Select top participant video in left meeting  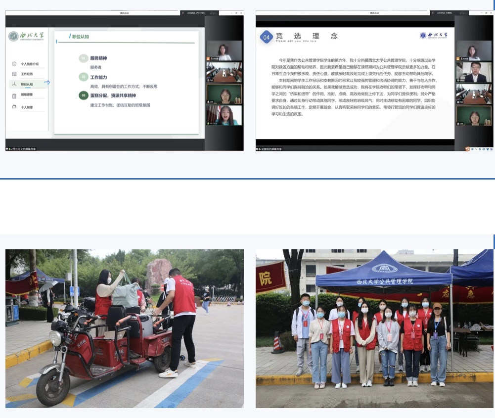tap(224, 50)
